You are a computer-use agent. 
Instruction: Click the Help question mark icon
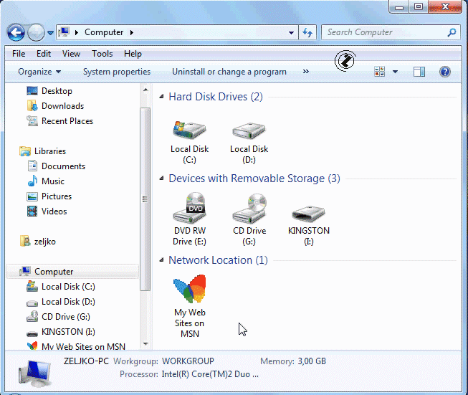[x=444, y=72]
